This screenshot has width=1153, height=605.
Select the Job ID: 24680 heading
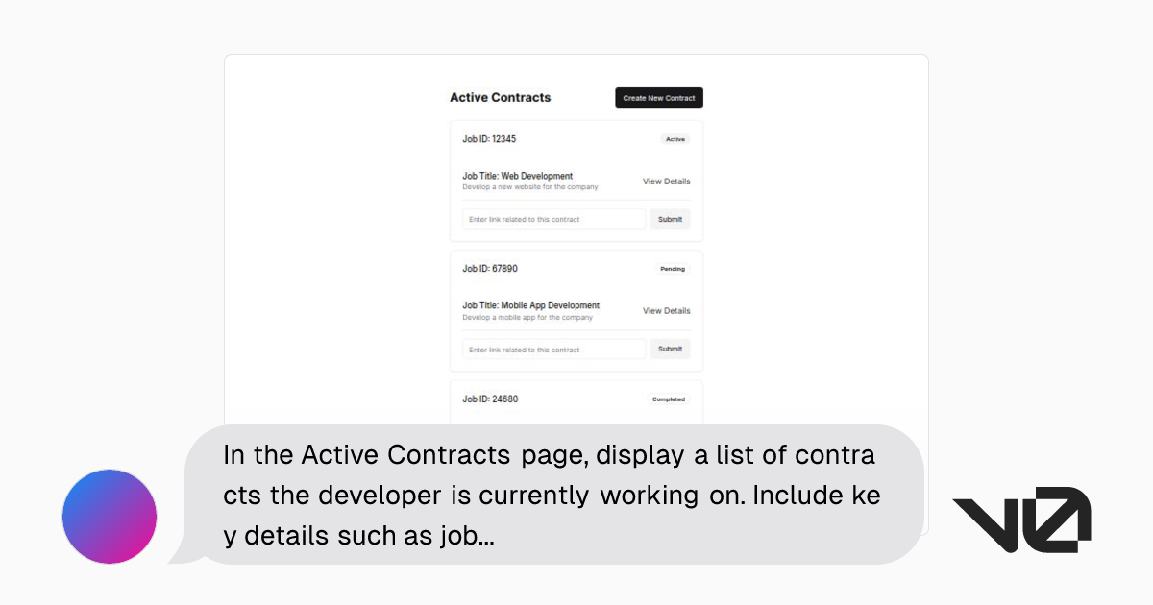coord(490,399)
